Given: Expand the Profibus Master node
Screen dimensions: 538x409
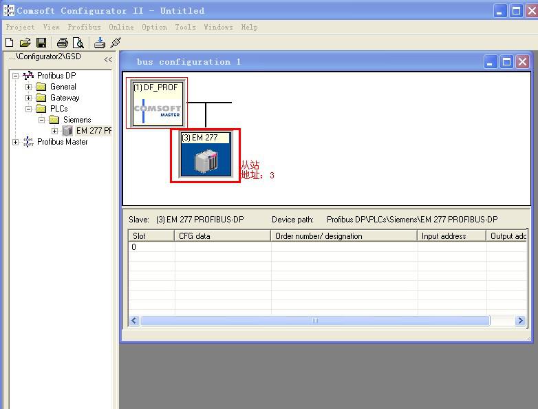Looking at the screenshot, I should 15,142.
